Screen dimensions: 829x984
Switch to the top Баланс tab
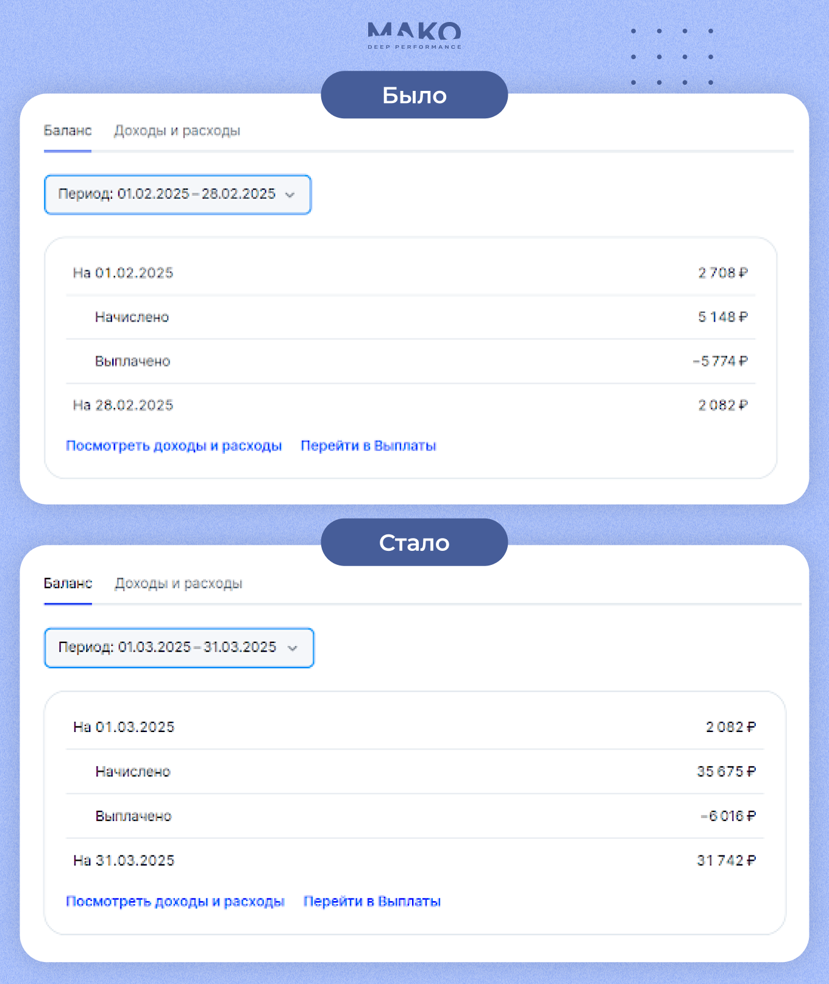(x=68, y=131)
